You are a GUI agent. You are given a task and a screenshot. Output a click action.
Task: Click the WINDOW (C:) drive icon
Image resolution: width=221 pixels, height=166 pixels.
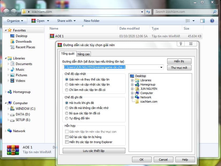tap(12, 108)
